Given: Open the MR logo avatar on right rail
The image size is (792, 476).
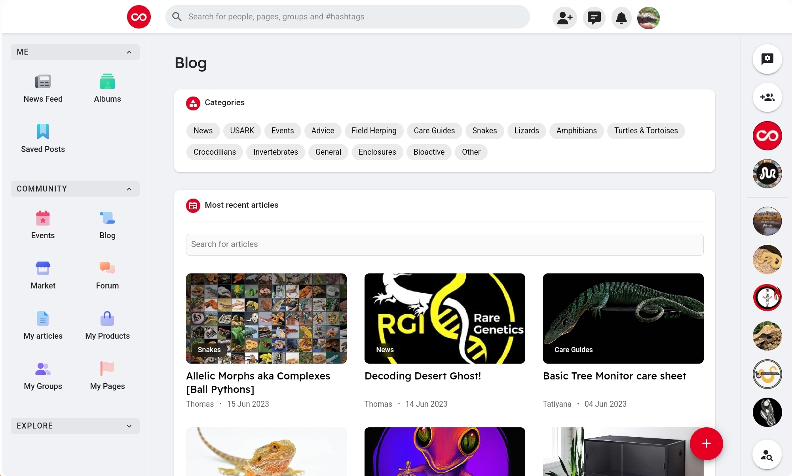Looking at the screenshot, I should pos(767,174).
